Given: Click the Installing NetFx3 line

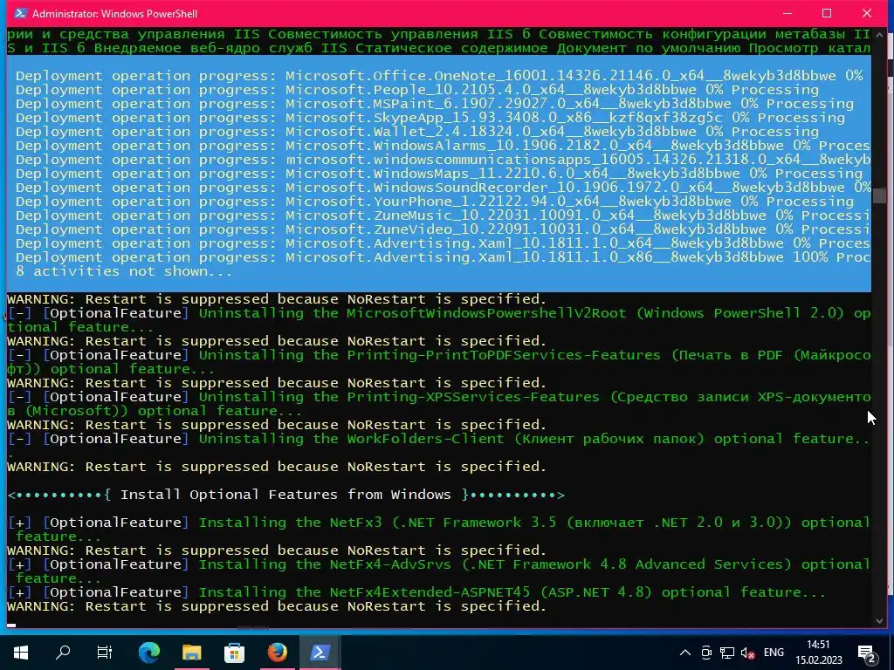Looking at the screenshot, I should tap(439, 530).
